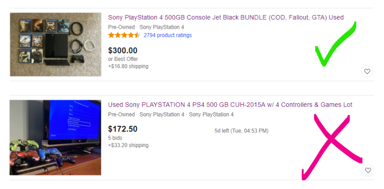Screen dimensions: 384x189
Task: Click the $172.50 price
Action: 123,129
